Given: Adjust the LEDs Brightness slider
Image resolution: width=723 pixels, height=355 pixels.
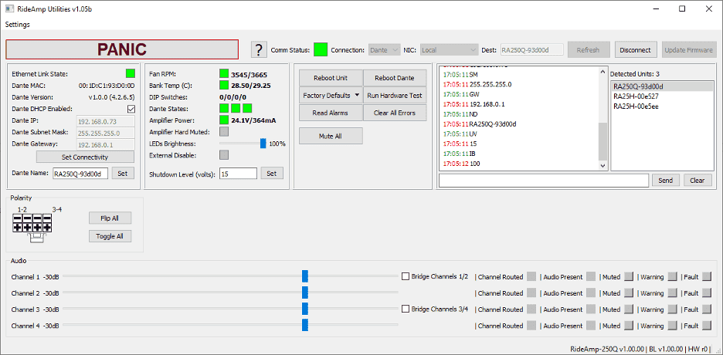Looking at the screenshot, I should 263,144.
